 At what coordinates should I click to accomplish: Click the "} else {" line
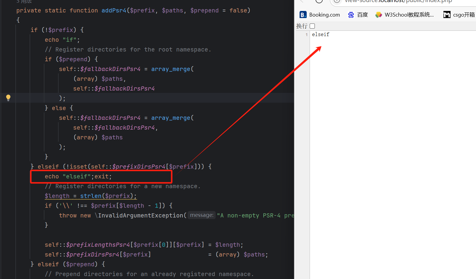59,108
